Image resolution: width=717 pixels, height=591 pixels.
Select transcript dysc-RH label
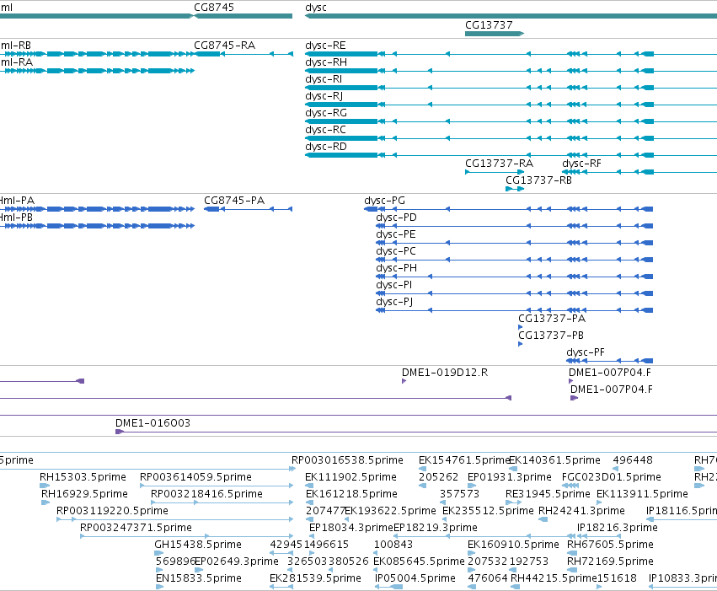(x=326, y=62)
